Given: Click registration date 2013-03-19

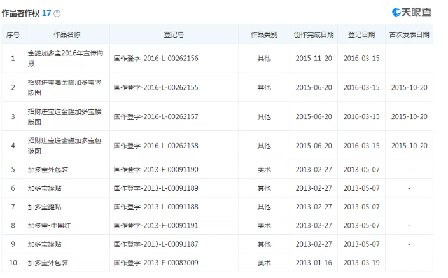Looking at the screenshot, I should tap(361, 263).
